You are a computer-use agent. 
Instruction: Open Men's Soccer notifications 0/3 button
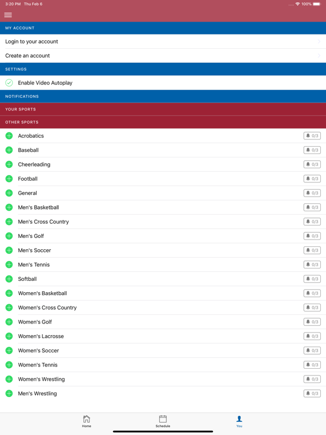pyautogui.click(x=312, y=250)
